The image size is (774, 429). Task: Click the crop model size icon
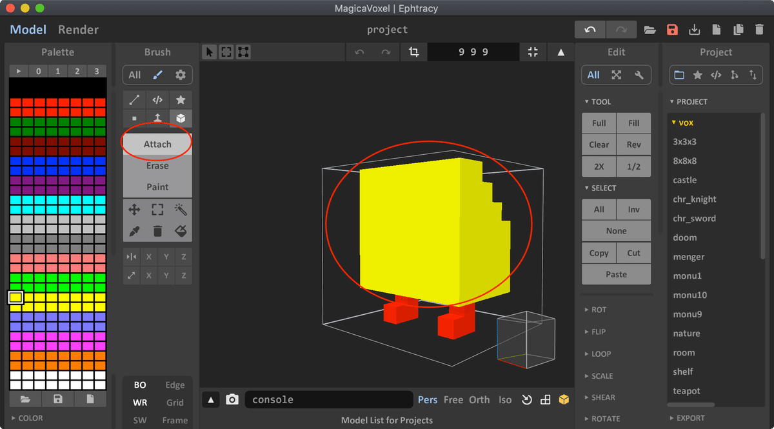click(x=414, y=52)
